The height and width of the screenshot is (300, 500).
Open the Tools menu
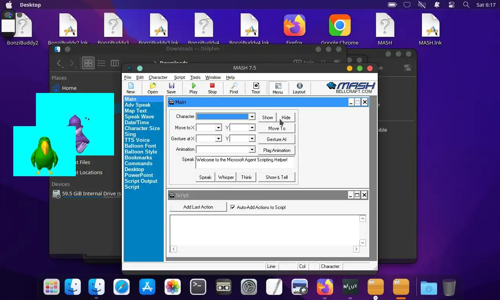pyautogui.click(x=195, y=77)
